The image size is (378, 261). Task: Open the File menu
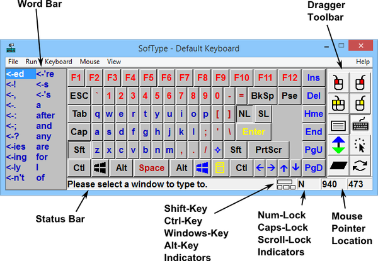[13, 62]
